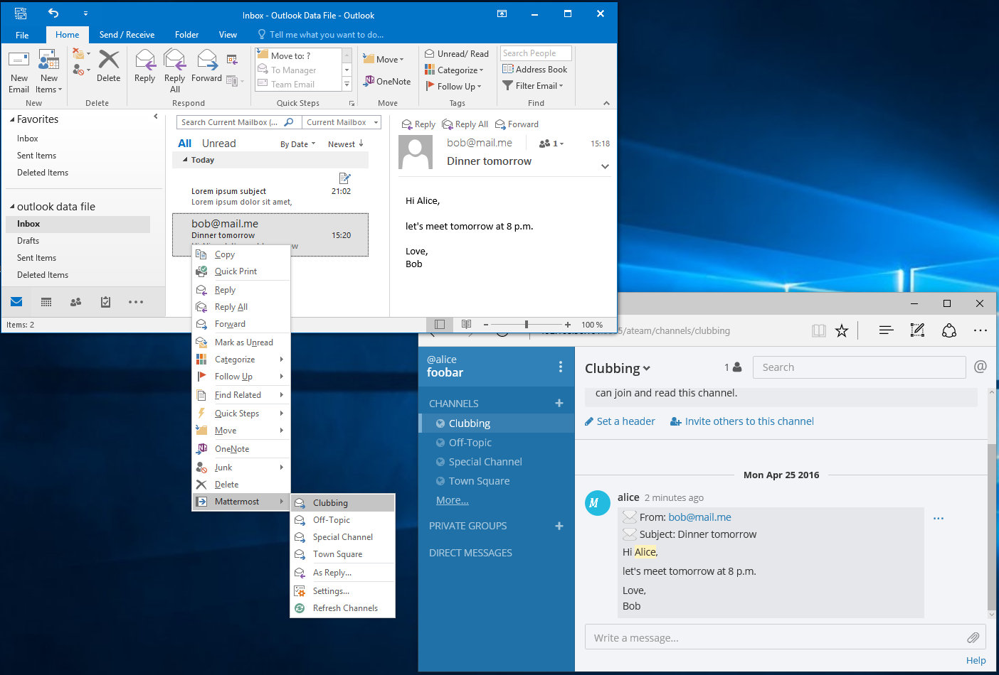The width and height of the screenshot is (999, 675).
Task: Open the Move dropdown in ribbon
Action: click(x=383, y=59)
